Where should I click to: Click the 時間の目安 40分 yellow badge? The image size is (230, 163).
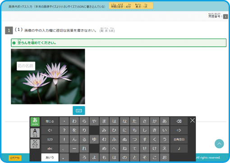(131, 6)
